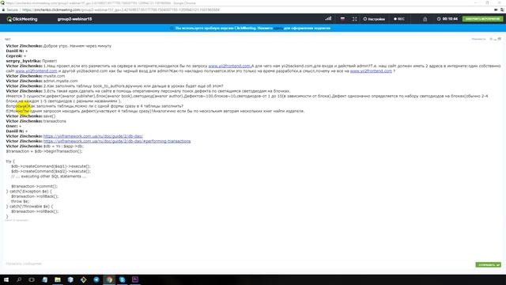Click the 'admin.mysite.com' chat message
506x285 pixels.
click(x=60, y=81)
